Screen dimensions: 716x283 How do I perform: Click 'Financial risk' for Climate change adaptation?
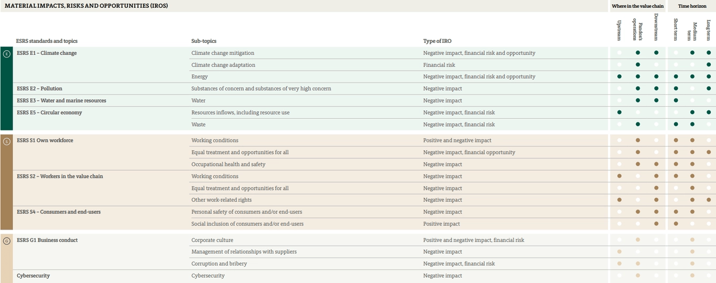coord(439,65)
